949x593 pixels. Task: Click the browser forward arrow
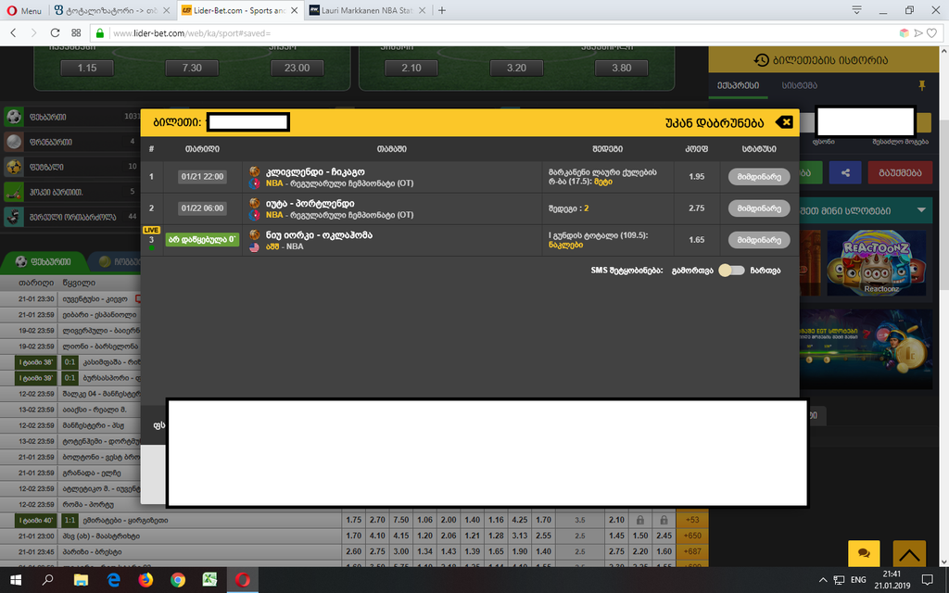coord(34,33)
